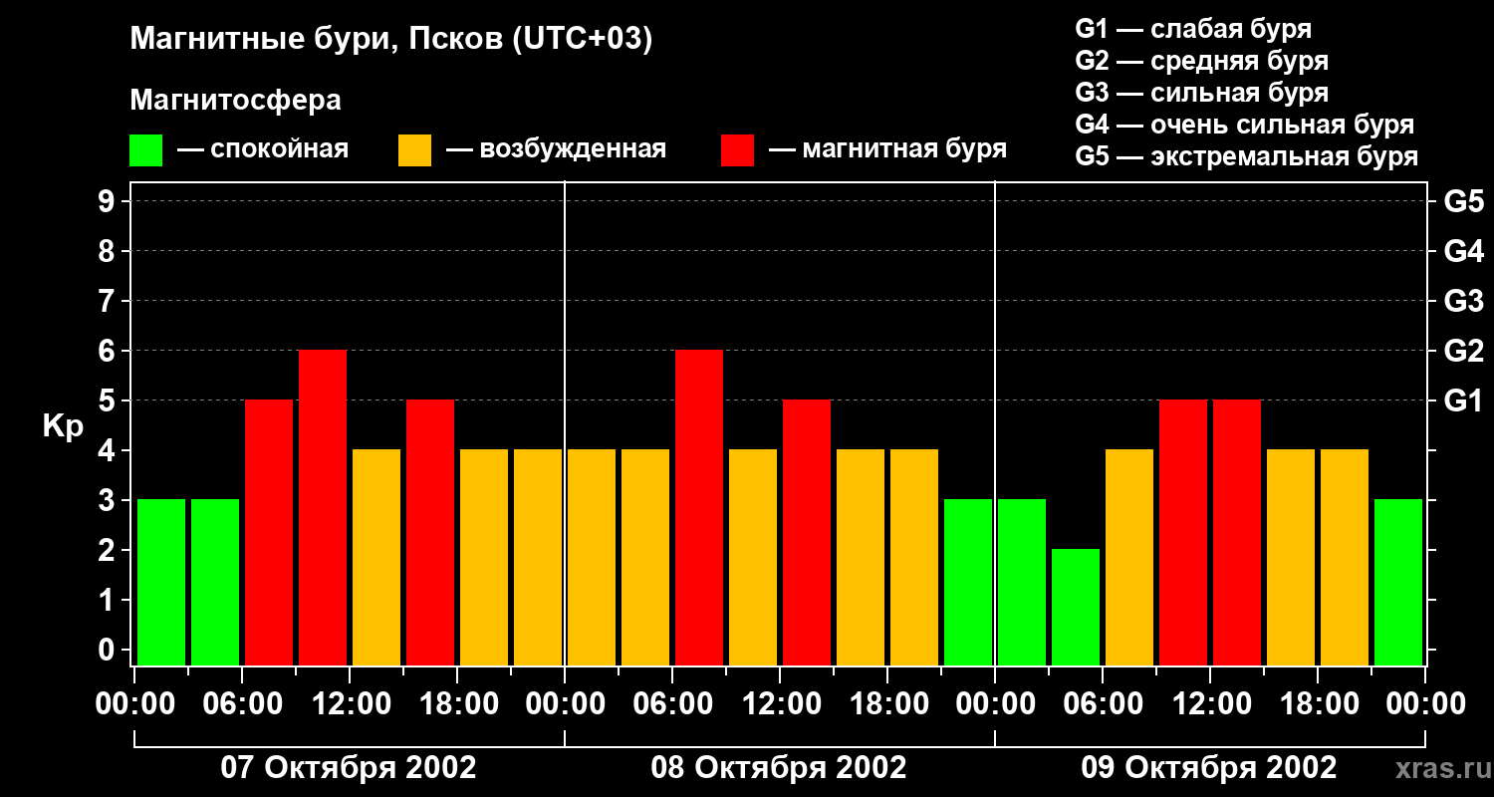Click the '9' tick on the Kp axis
This screenshot has width=1494, height=797.
(x=109, y=201)
